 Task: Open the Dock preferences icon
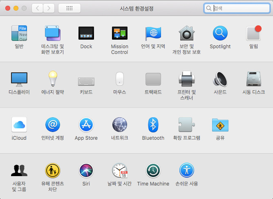coord(86,33)
